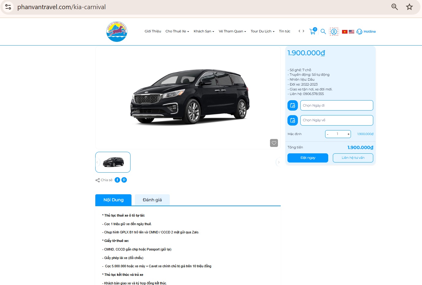The image size is (422, 285).
Task: Open the shopping cart
Action: 312,31
